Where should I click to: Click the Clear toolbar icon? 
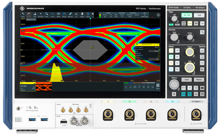pos(34,15)
